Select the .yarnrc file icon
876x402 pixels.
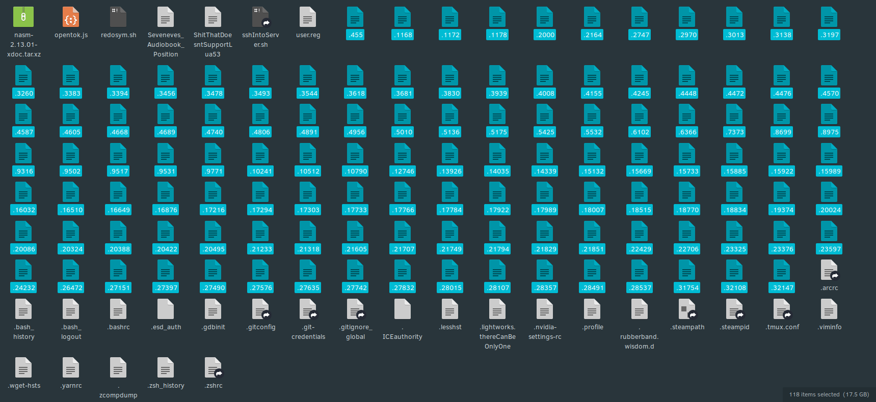(x=71, y=367)
